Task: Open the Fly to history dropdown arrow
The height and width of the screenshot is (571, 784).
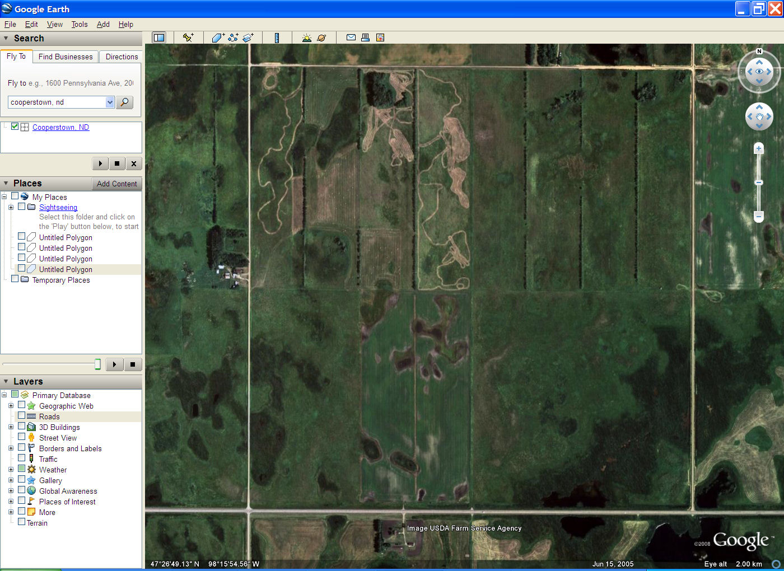Action: click(x=110, y=102)
